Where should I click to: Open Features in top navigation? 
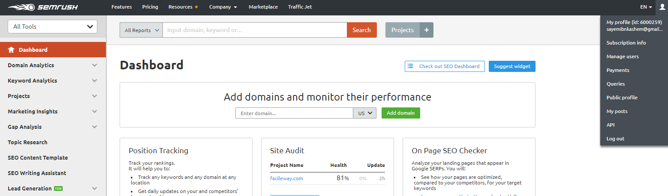click(x=122, y=7)
